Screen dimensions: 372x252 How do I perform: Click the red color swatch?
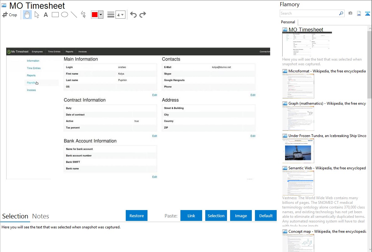(95, 15)
